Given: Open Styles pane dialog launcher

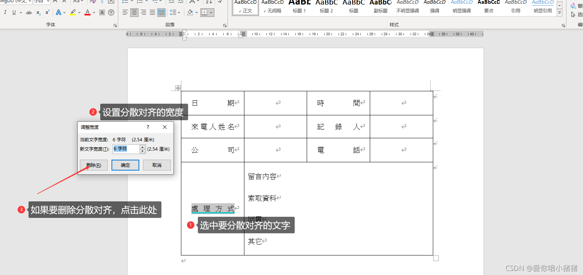Looking at the screenshot, I should pos(563,26).
